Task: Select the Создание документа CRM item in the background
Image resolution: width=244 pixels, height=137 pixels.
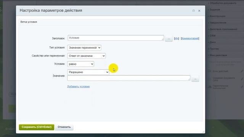Action: coord(224,79)
